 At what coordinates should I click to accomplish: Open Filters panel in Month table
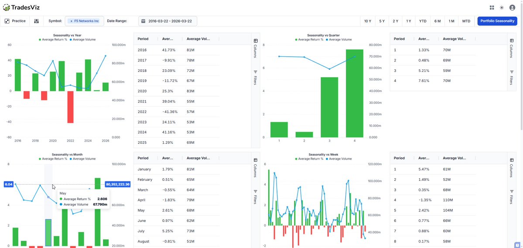pos(256,197)
